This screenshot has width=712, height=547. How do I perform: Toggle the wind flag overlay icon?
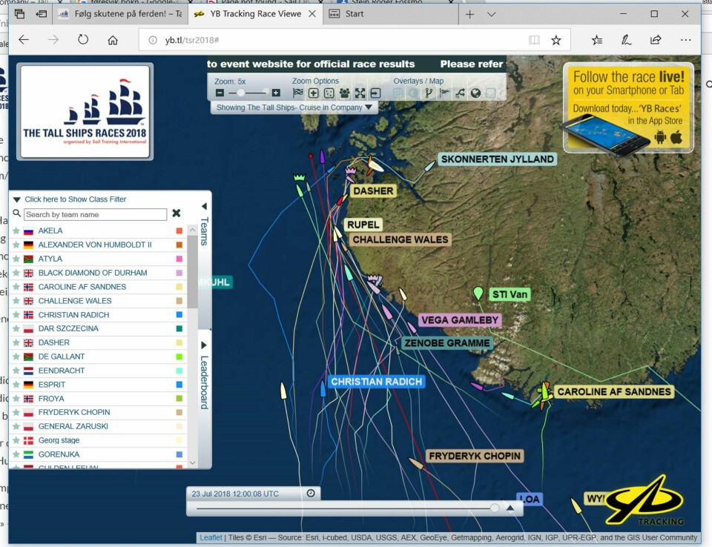coord(444,93)
